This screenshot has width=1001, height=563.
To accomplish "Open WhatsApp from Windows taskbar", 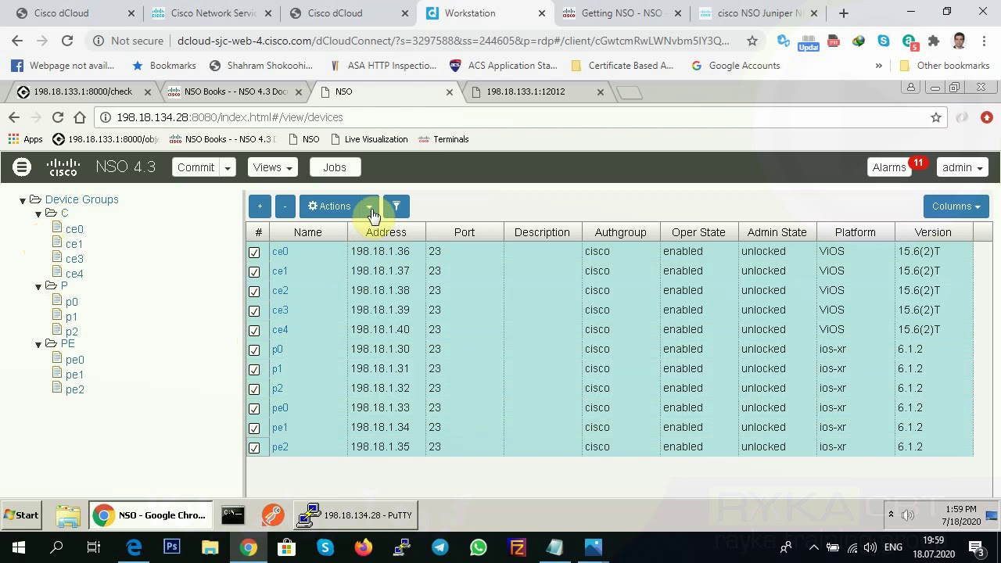I will pos(479,547).
